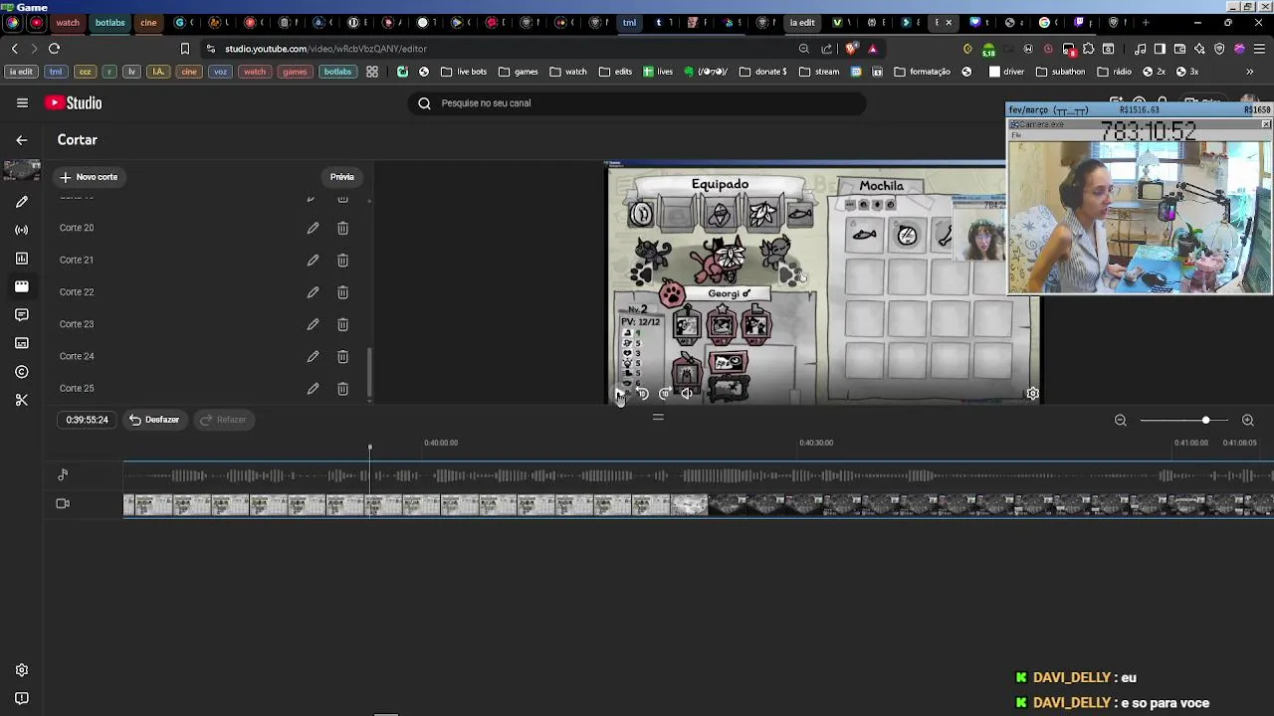Click the Desfazer undo button
This screenshot has width=1274, height=716.
[154, 420]
